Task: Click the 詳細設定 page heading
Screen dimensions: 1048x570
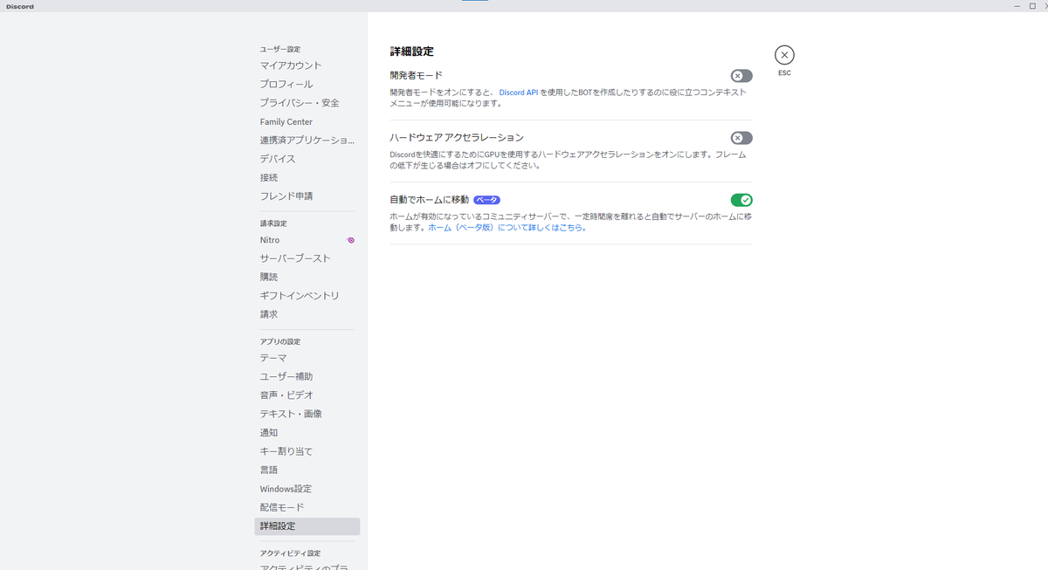Action: (x=411, y=52)
